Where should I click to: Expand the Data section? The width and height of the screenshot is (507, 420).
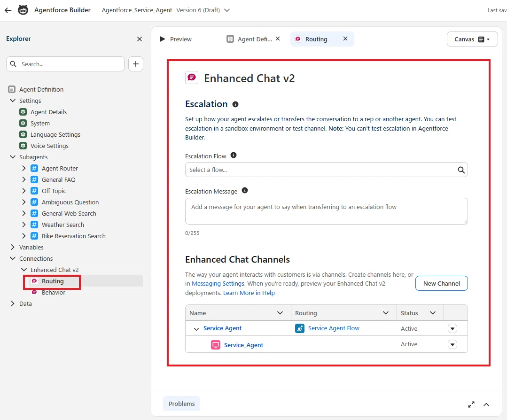(x=13, y=303)
